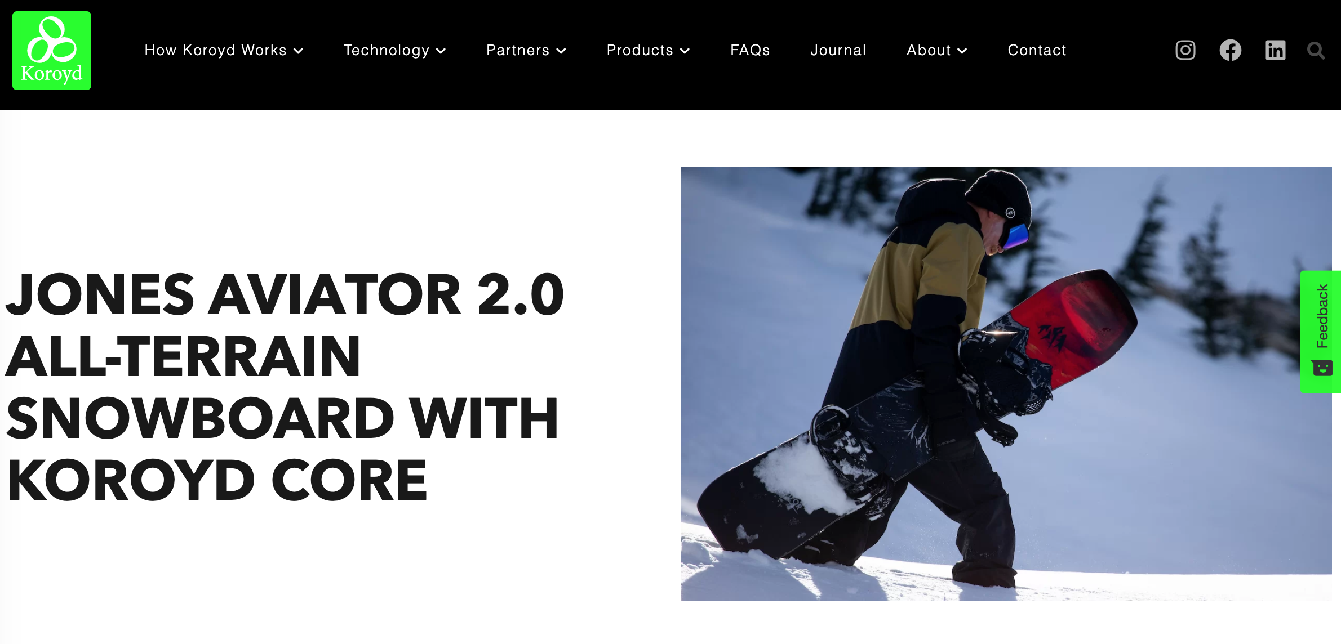
Task: Click the Feedback smiley face icon
Action: point(1322,368)
